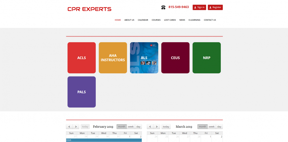Viewport: 288px width, 142px height.
Task: Click the February 2019 calendar title
Action: click(103, 127)
